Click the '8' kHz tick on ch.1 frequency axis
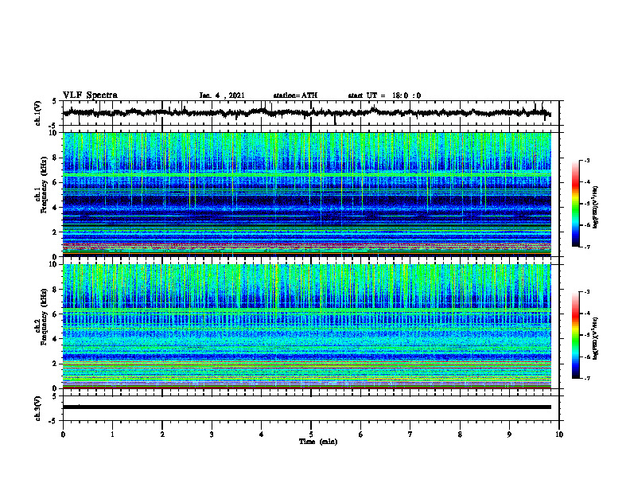The width and height of the screenshot is (630, 487). pyautogui.click(x=55, y=158)
